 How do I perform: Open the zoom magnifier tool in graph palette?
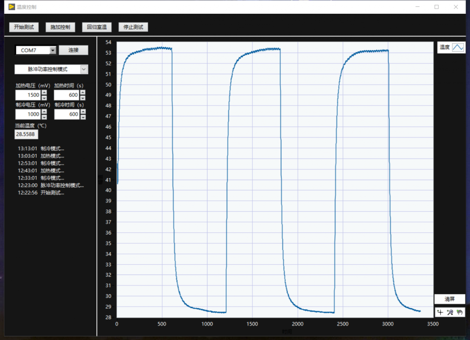point(450,312)
